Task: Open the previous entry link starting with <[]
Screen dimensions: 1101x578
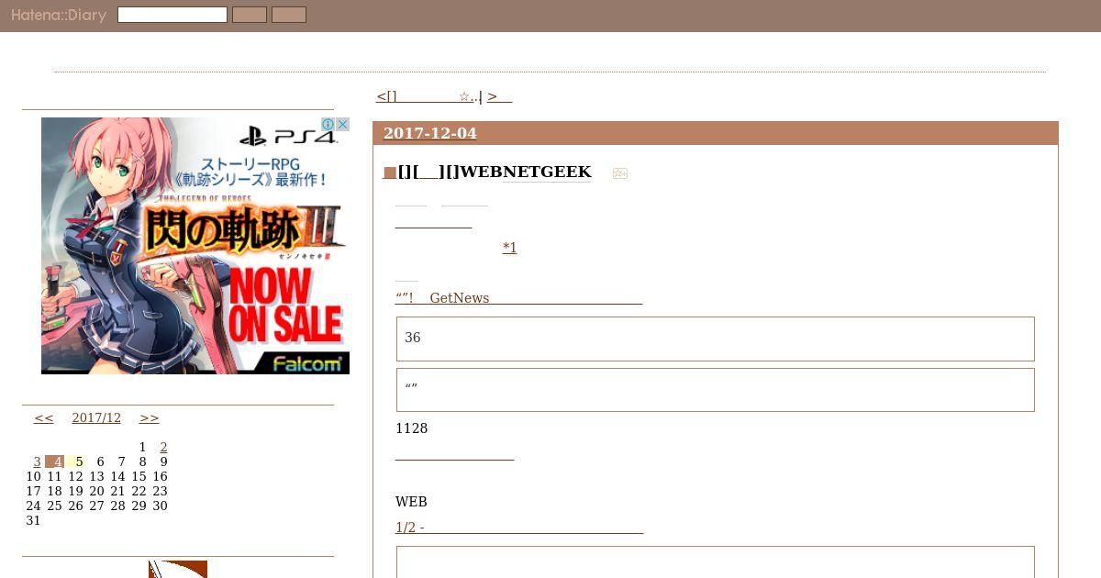Action: (x=426, y=96)
